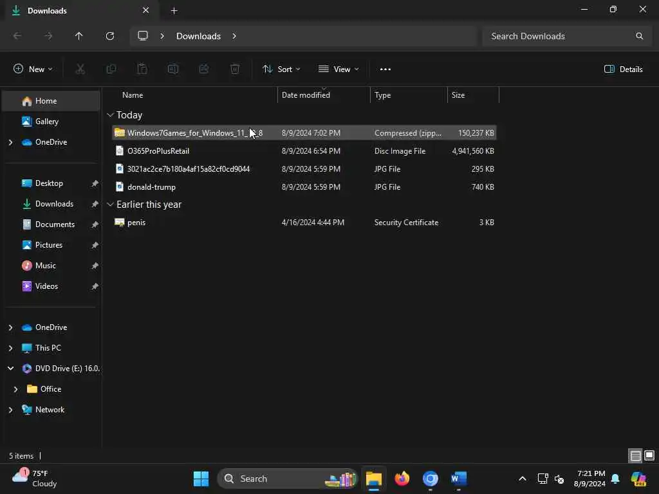Screen dimensions: 659x494
Task: Collapse the DVD Drive (E:) tree node
Action: click(x=10, y=369)
